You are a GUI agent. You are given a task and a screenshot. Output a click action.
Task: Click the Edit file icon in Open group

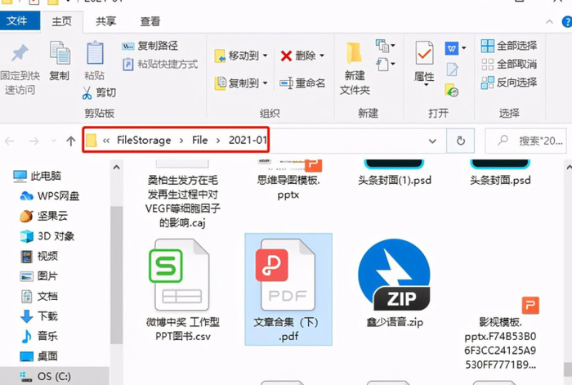pyautogui.click(x=452, y=69)
